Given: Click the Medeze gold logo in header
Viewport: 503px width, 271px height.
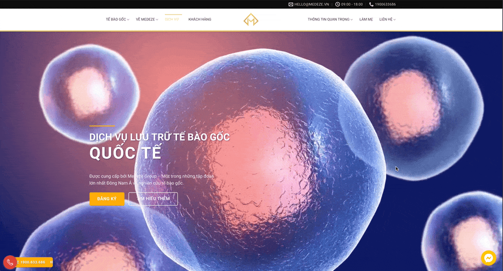Looking at the screenshot, I should 251,20.
